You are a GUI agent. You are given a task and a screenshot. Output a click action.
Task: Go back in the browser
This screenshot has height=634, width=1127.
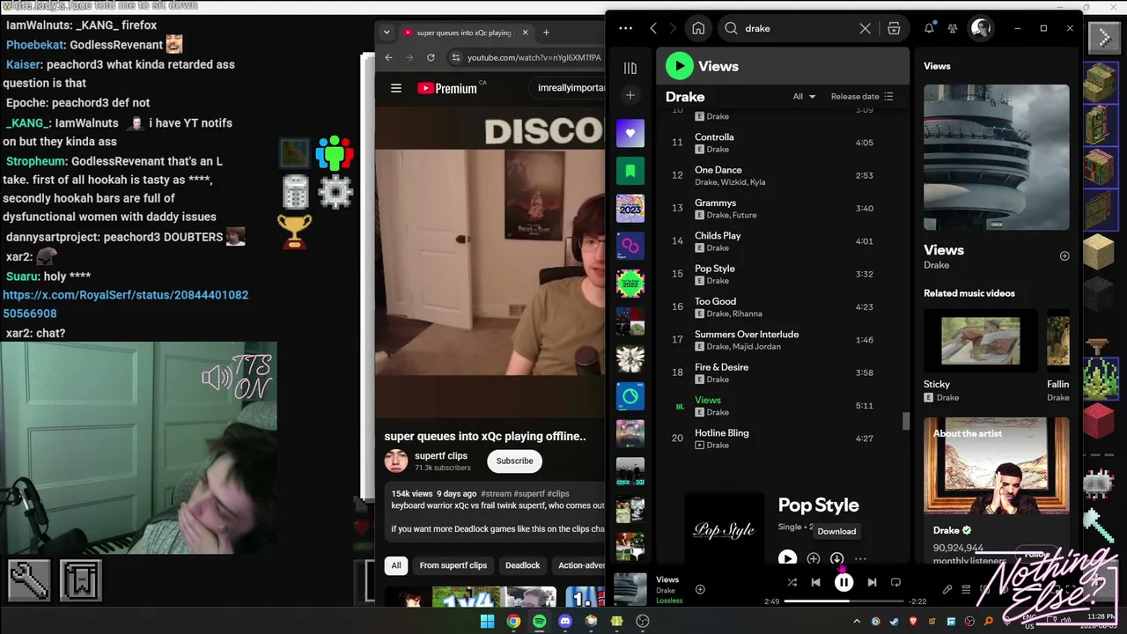[388, 58]
